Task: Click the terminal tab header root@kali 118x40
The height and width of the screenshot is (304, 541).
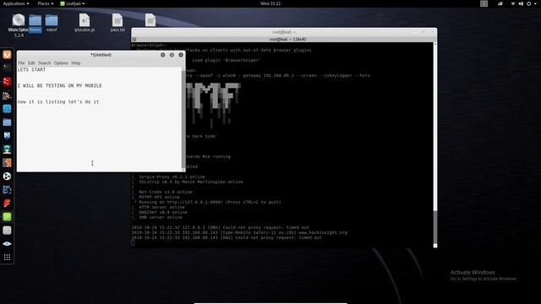Action: pos(287,40)
